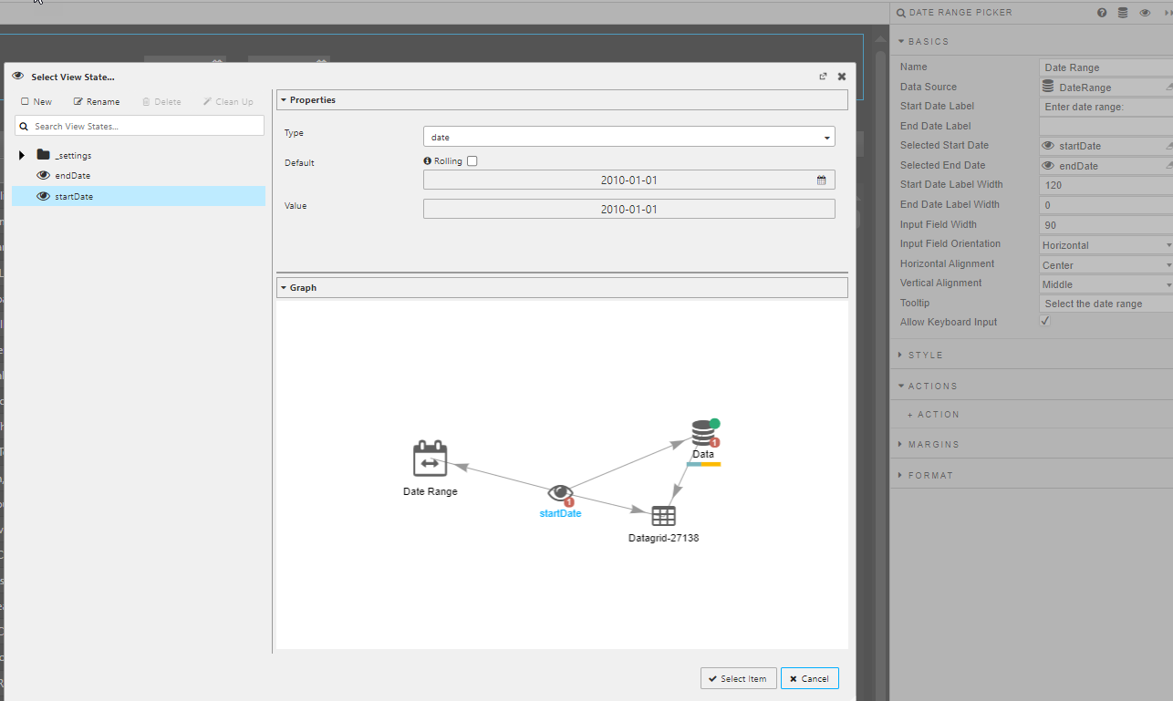Screen dimensions: 1173x701
Task: Click the help question mark icon
Action: coord(1102,13)
